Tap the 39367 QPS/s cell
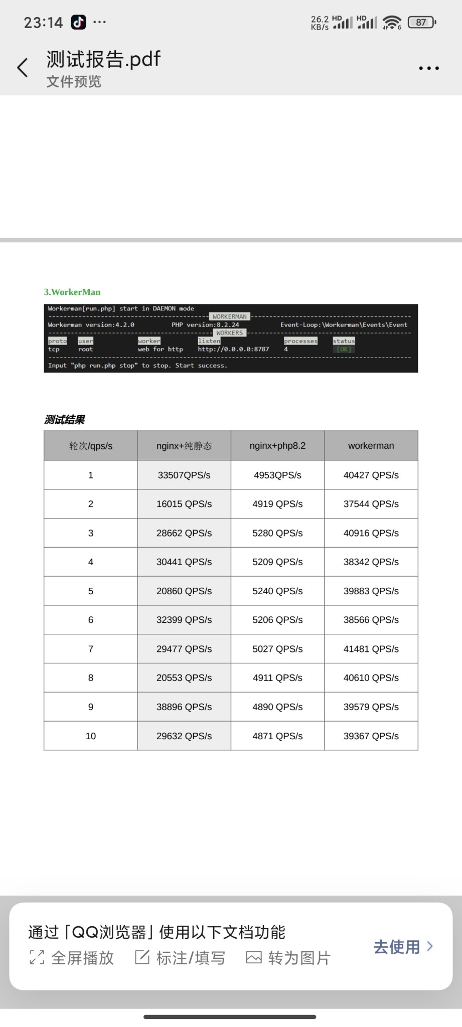Viewport: 462px width, 1027px height. 371,736
